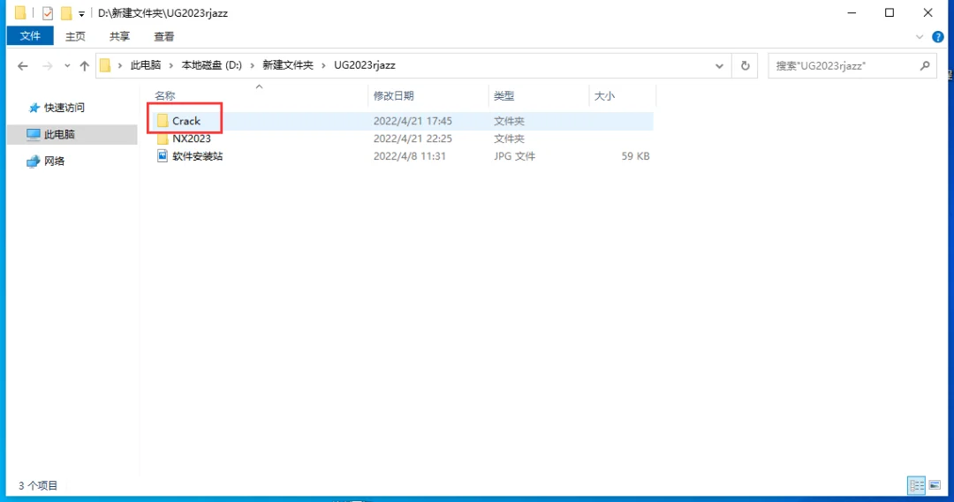The image size is (954, 502).
Task: Open the Help question mark icon
Action: coord(937,37)
